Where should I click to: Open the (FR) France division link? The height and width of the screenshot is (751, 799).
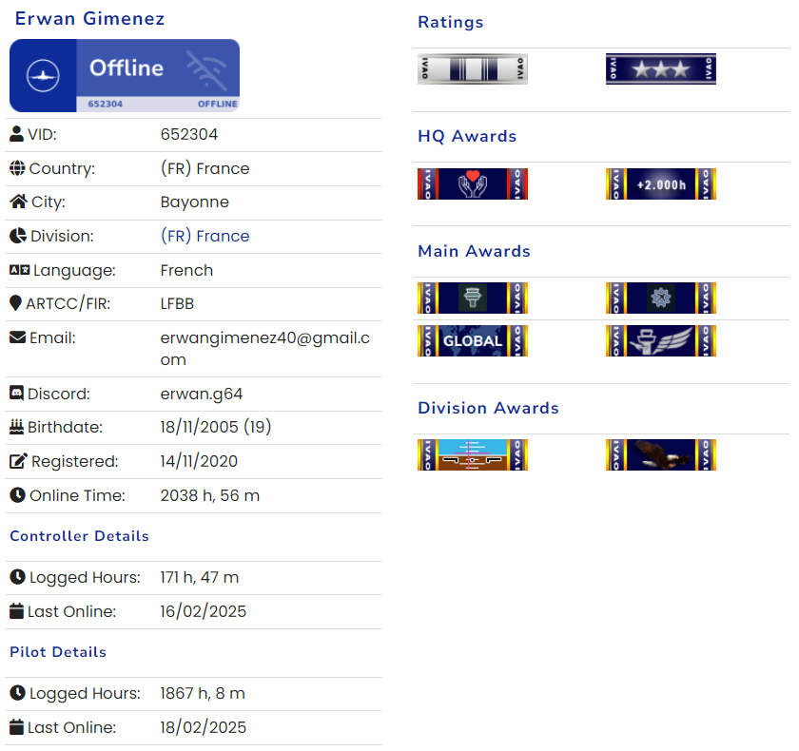click(205, 236)
